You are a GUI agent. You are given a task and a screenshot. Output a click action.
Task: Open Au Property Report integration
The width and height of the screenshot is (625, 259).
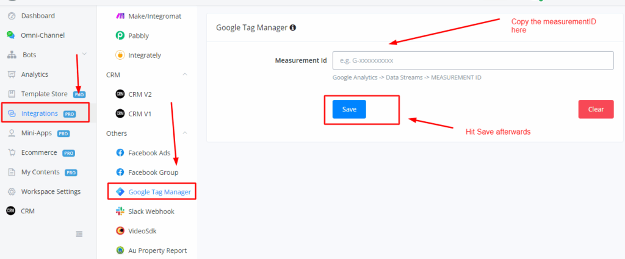point(157,250)
